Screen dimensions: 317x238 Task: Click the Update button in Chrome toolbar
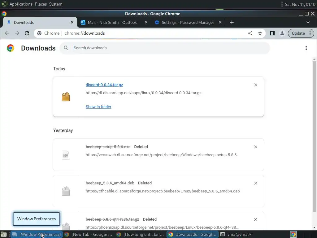click(298, 33)
